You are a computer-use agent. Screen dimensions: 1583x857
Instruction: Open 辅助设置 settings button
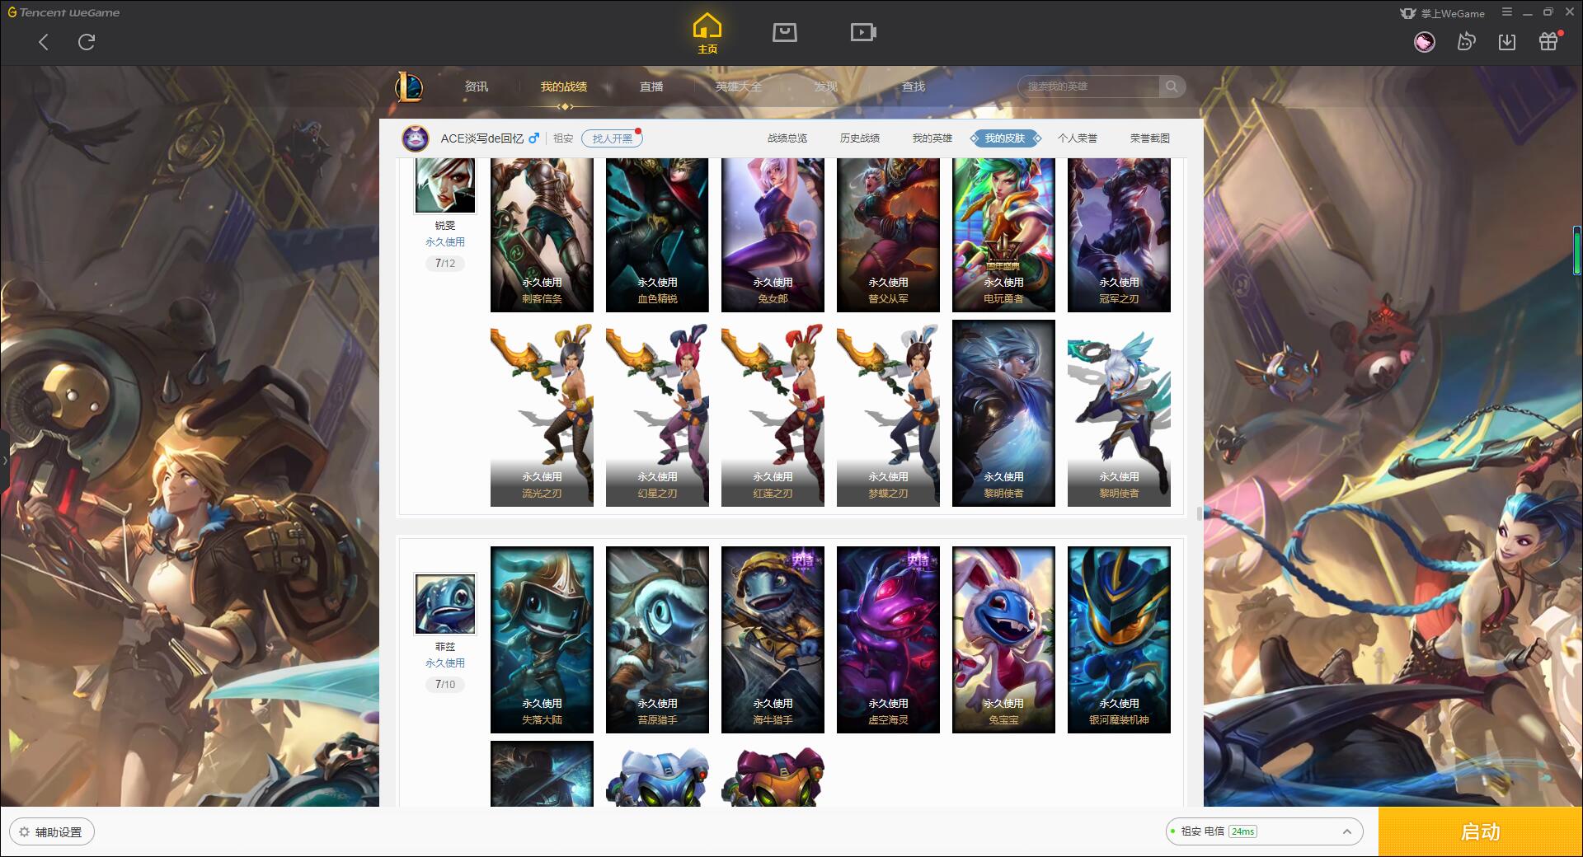51,832
